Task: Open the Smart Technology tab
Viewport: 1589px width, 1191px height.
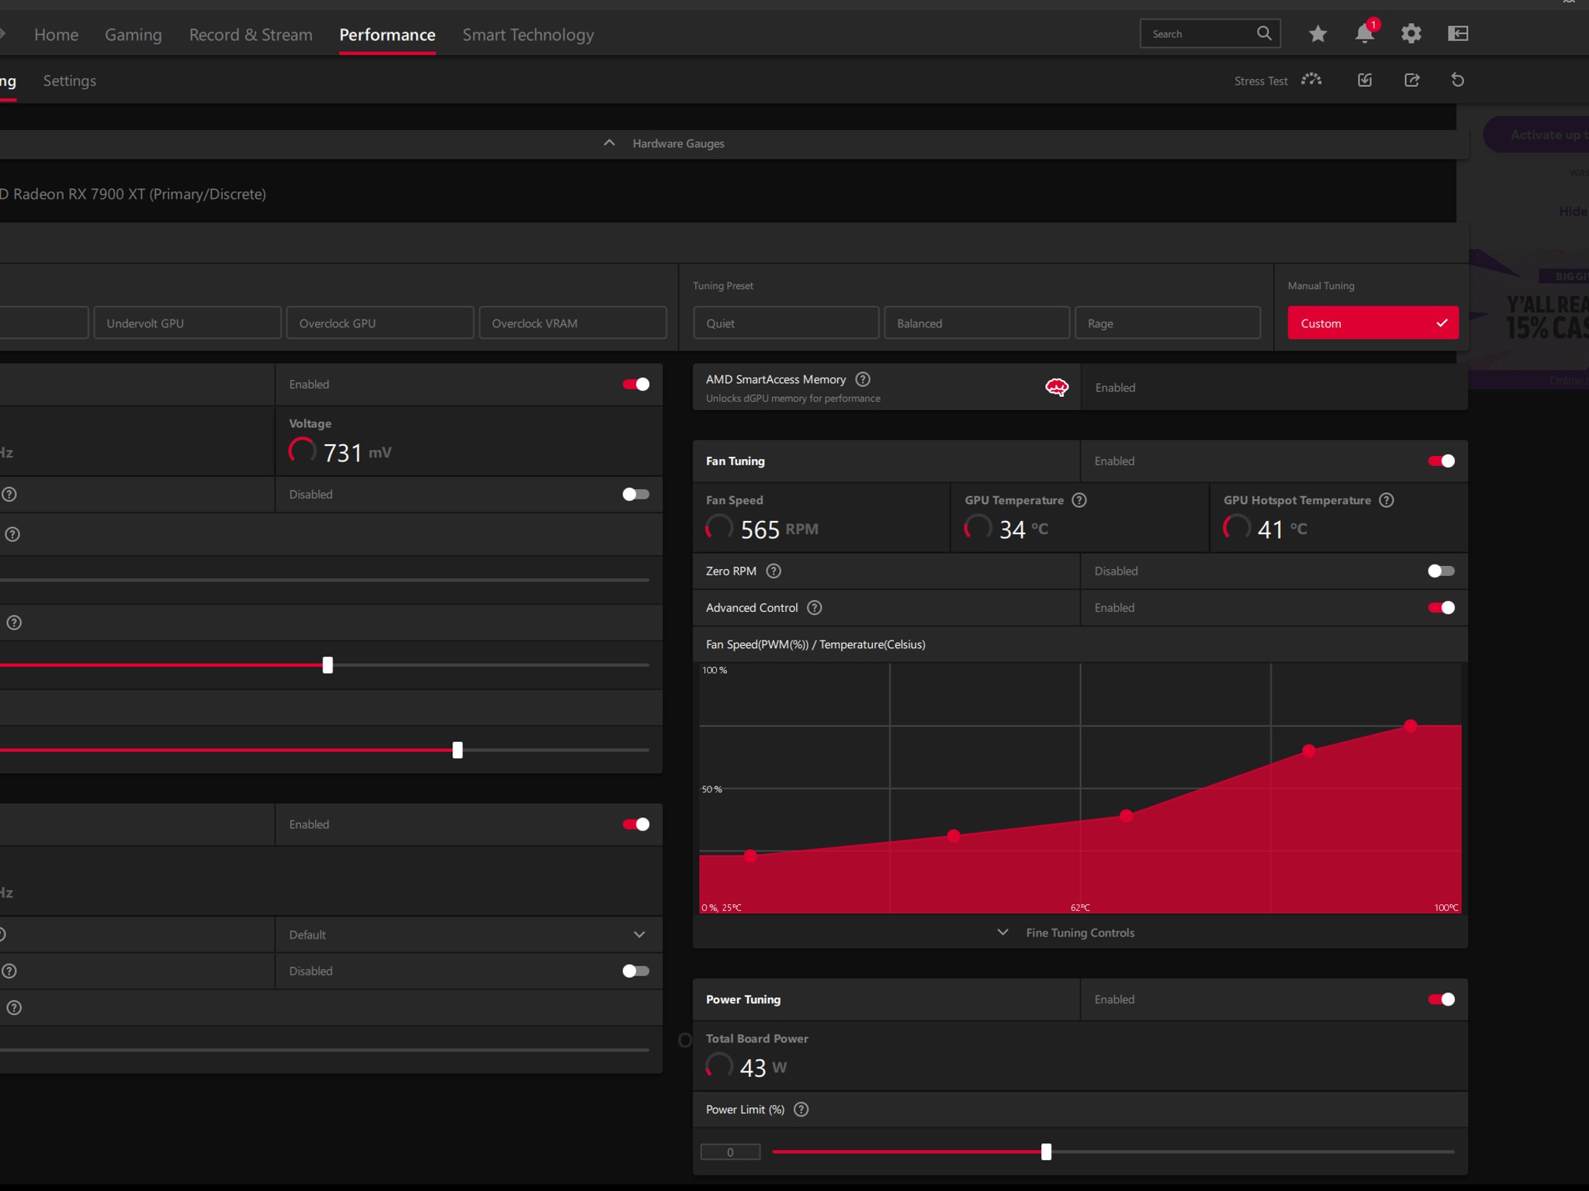Action: tap(528, 35)
